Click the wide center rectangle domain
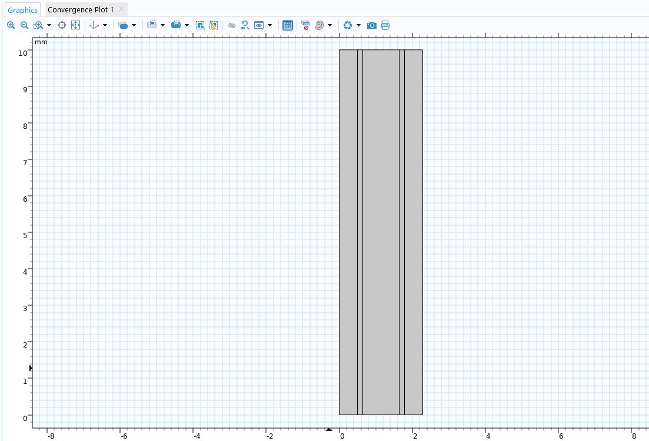649x441 pixels. (x=381, y=232)
